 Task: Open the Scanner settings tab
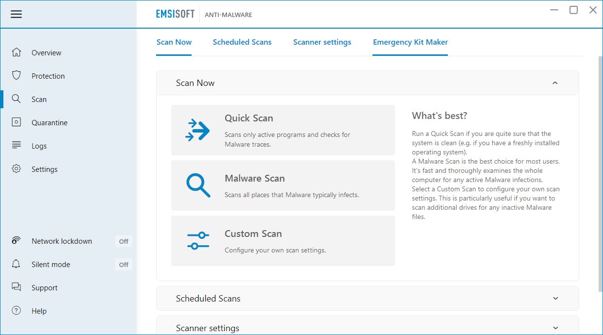(322, 42)
